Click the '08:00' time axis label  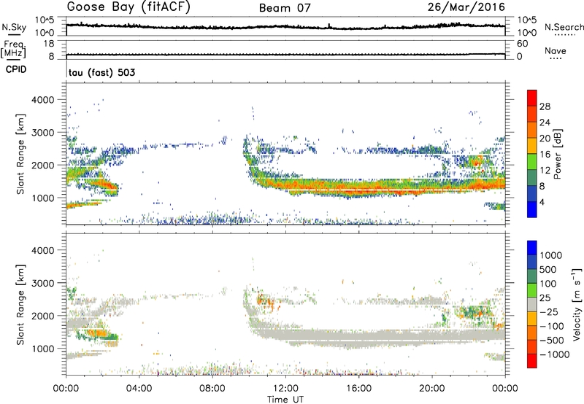(x=212, y=389)
